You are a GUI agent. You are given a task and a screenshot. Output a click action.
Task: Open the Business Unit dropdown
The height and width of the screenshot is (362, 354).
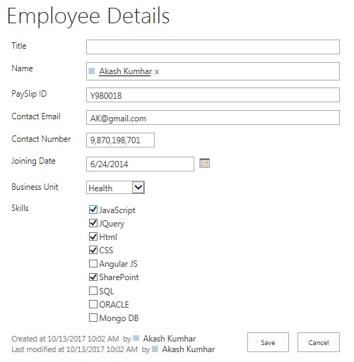[115, 188]
